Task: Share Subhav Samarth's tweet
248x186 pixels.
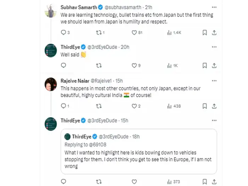Action: [214, 33]
